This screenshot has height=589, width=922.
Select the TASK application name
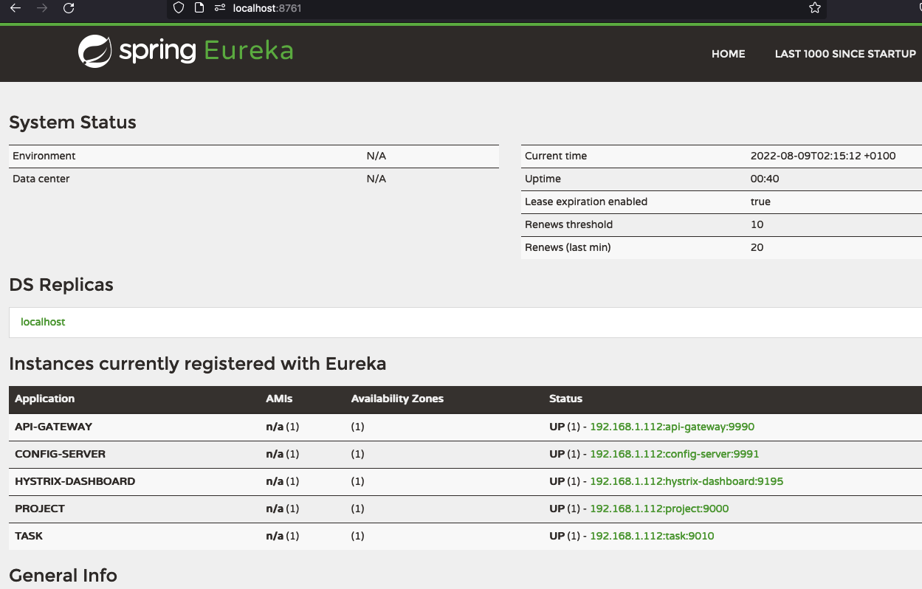(x=29, y=536)
